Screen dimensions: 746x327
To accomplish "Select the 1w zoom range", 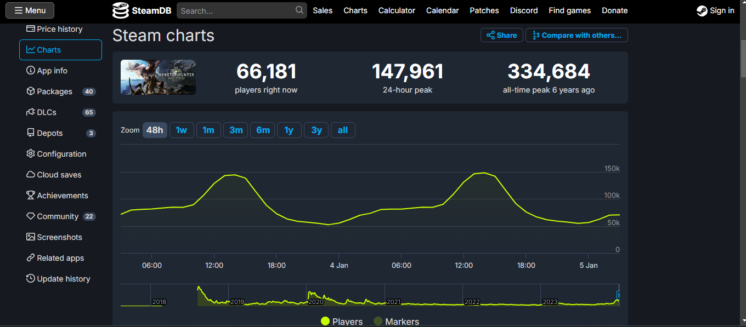I will (182, 130).
